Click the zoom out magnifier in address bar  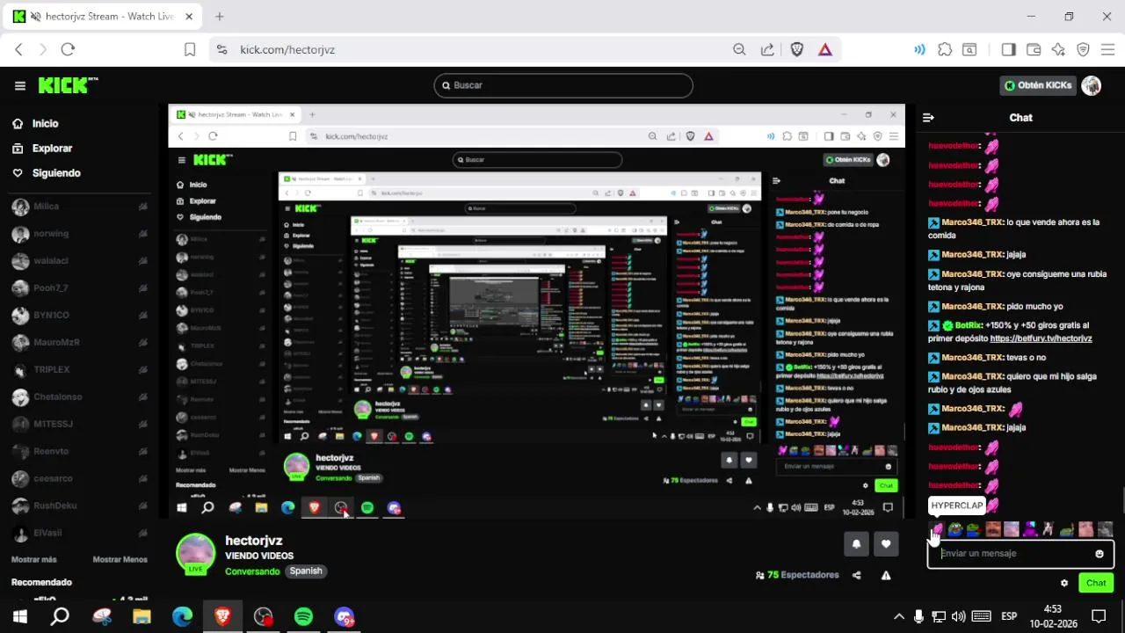[739, 50]
